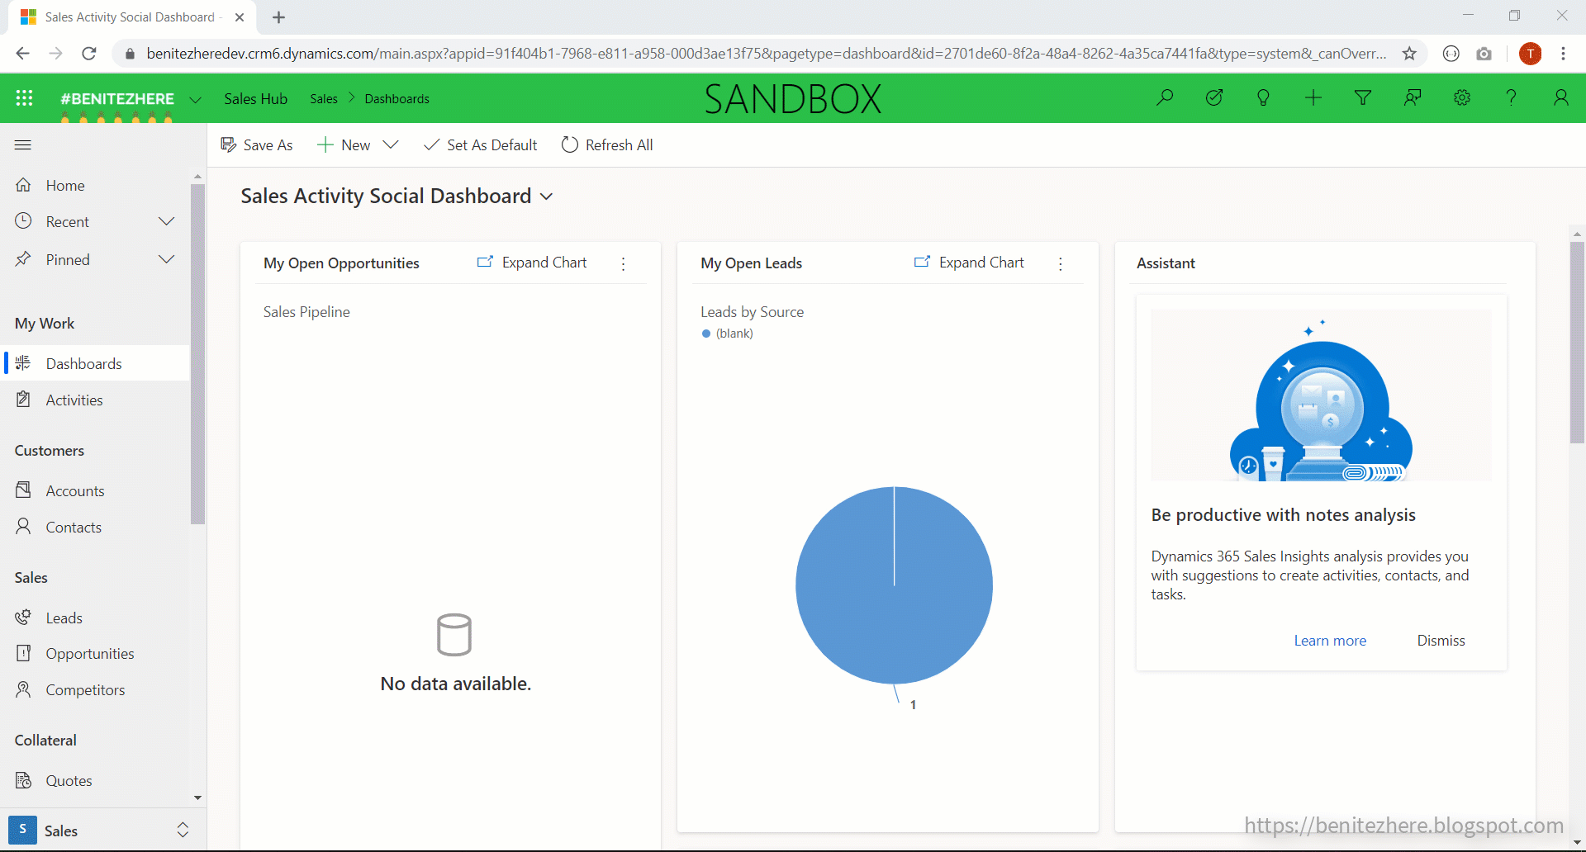Open Dashboards in the site map

click(95, 364)
